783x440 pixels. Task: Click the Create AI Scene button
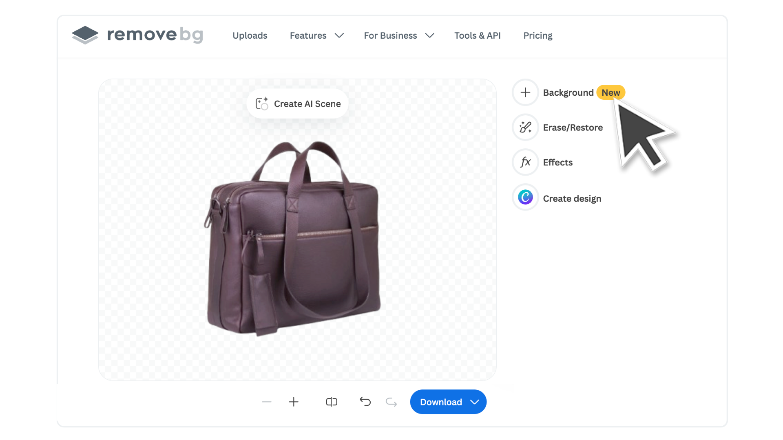click(297, 103)
